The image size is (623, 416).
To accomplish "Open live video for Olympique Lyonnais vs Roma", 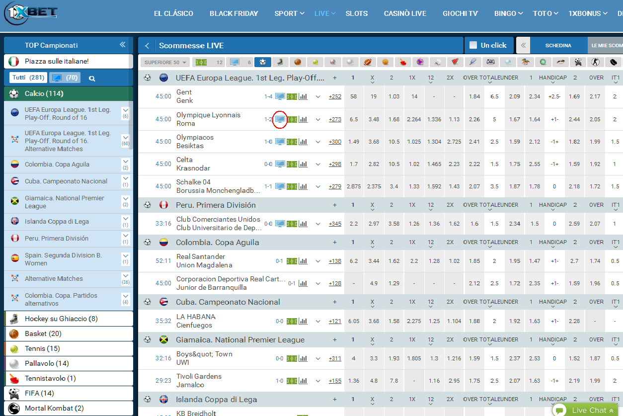I will click(280, 119).
